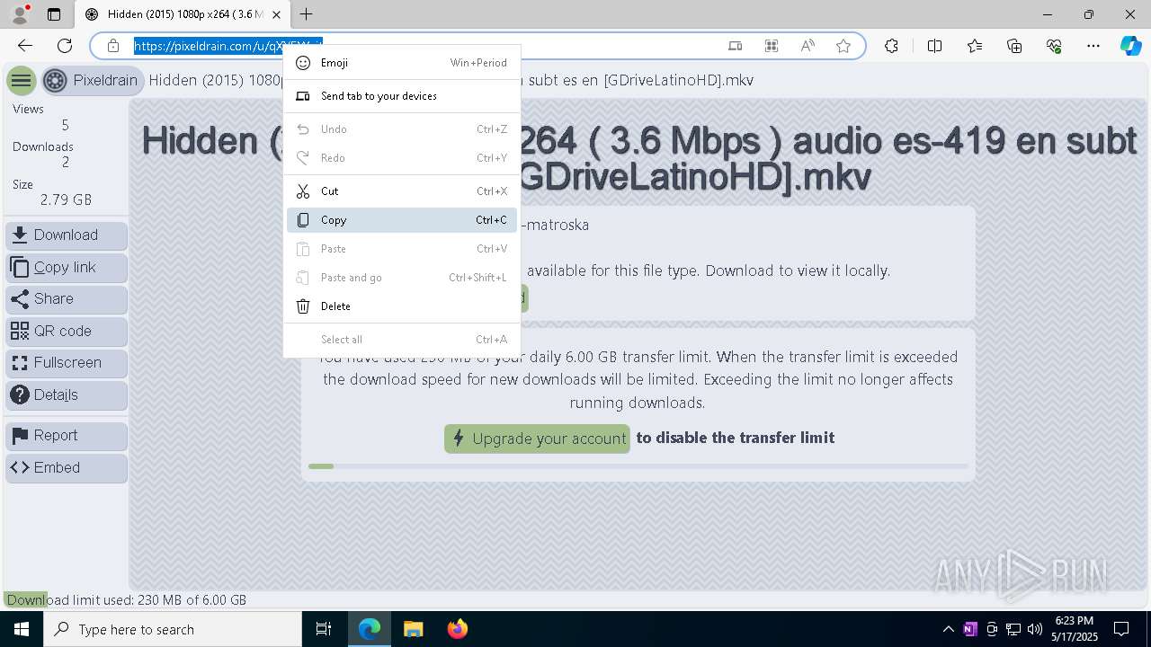Open the Embed options
The width and height of the screenshot is (1151, 647).
(x=67, y=468)
